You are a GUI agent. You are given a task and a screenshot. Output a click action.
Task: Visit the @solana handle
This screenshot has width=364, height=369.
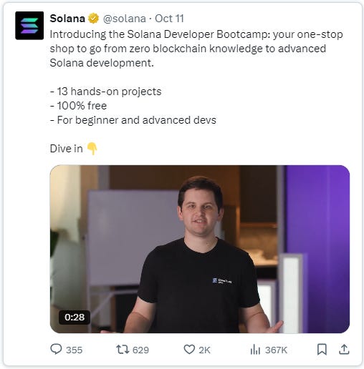coord(124,19)
